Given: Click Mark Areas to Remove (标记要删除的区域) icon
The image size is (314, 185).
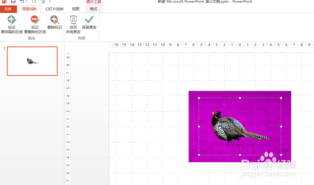Looking at the screenshot, I should pos(35,20).
